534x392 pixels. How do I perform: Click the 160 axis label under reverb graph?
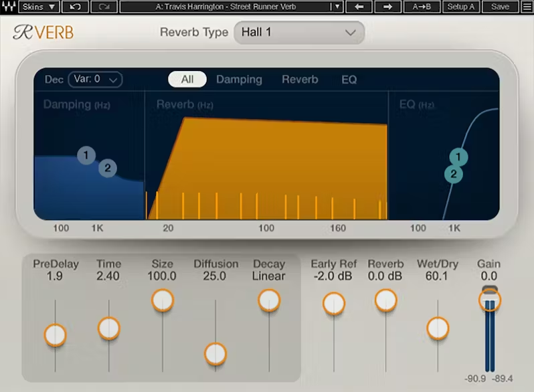tap(338, 228)
